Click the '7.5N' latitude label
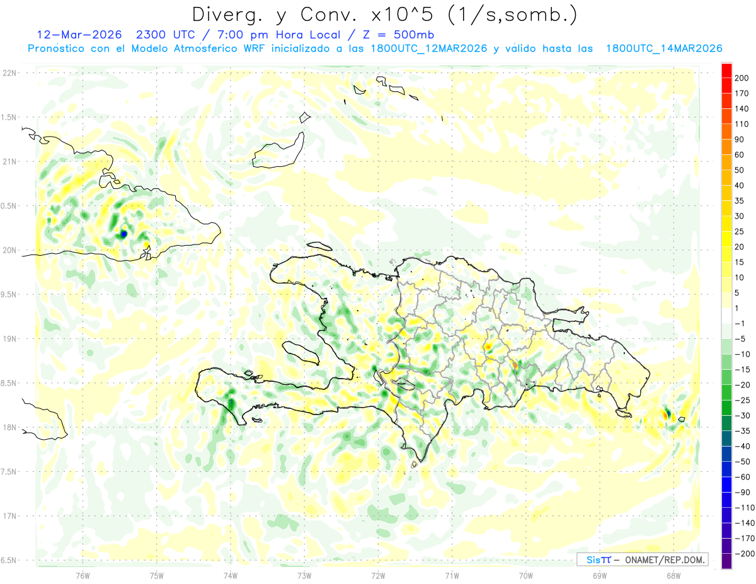 click(x=9, y=471)
